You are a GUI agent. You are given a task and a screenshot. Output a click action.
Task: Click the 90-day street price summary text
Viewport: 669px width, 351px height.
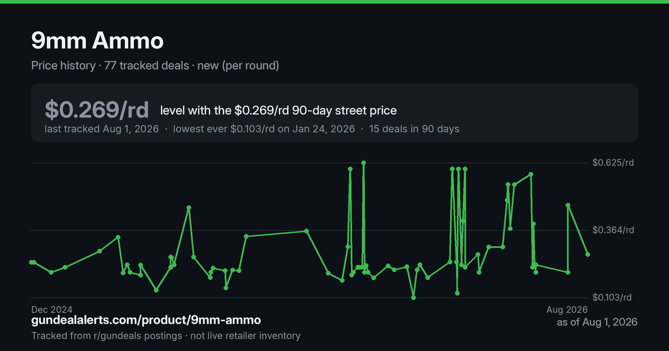[278, 110]
